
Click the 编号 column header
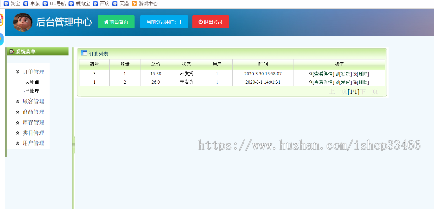[x=95, y=64]
